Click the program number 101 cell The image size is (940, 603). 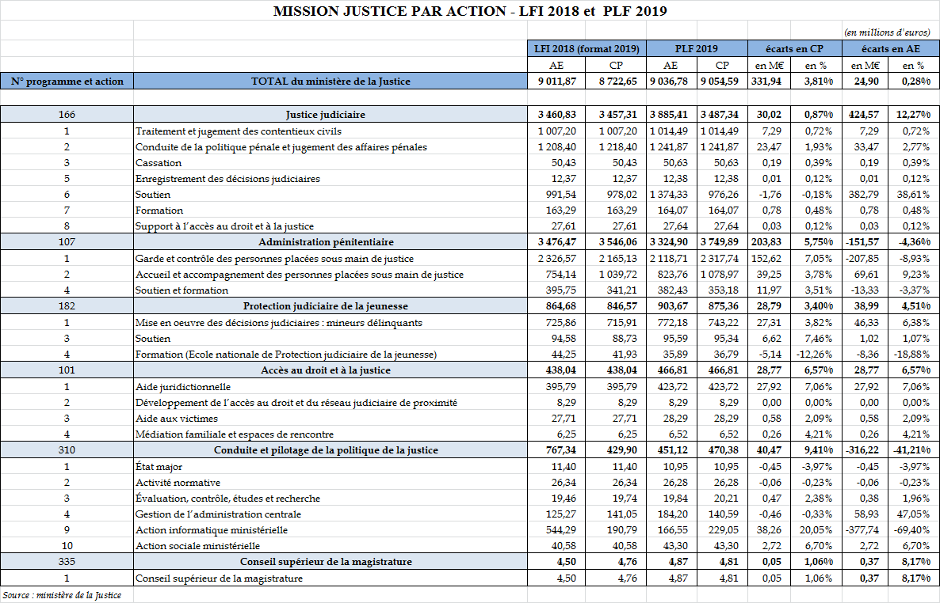click(x=67, y=370)
